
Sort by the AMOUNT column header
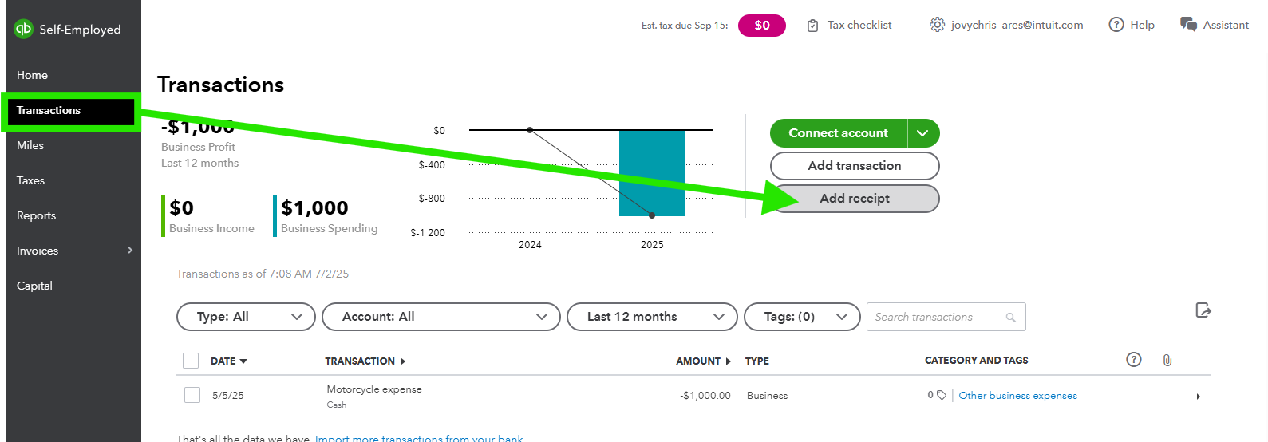[x=703, y=361]
